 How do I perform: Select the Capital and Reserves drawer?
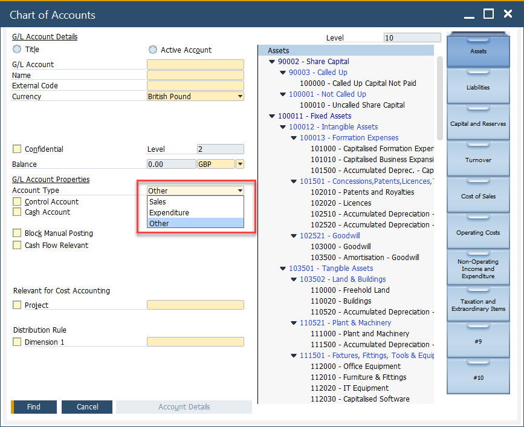(x=478, y=124)
